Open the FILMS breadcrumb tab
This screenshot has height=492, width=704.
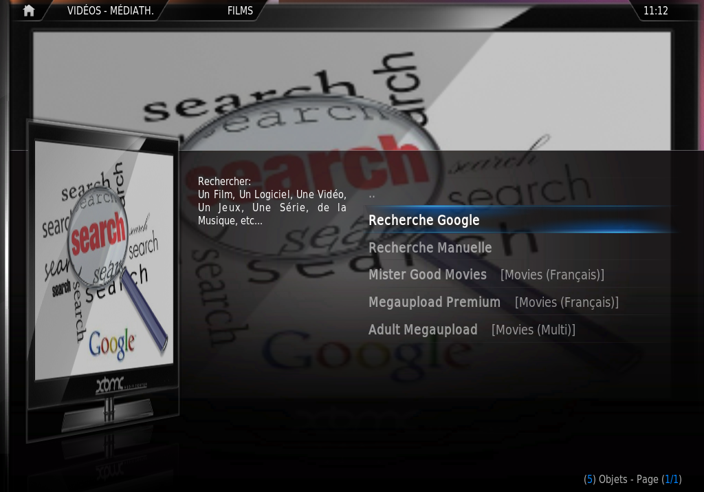point(240,11)
